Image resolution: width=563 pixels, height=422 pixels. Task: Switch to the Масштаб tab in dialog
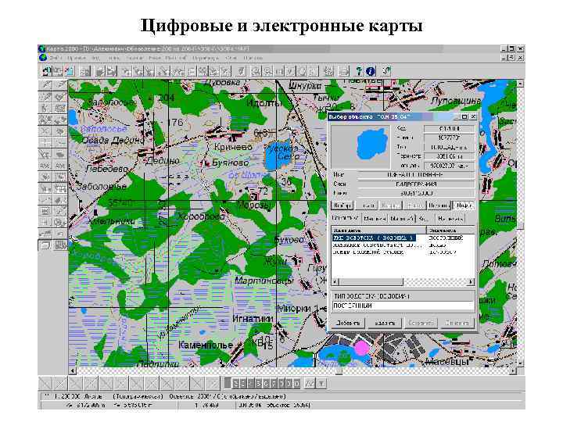pyautogui.click(x=401, y=218)
